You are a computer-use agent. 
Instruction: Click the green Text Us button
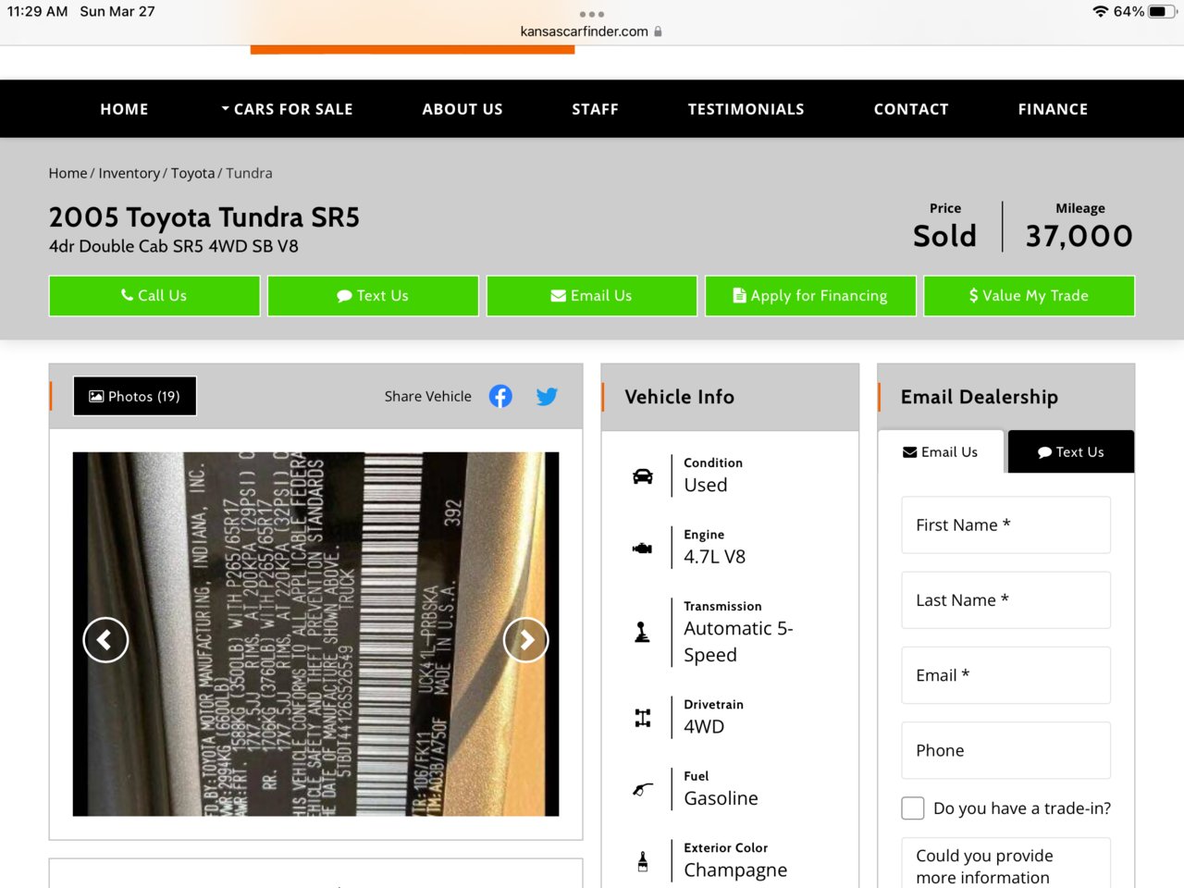(x=373, y=296)
